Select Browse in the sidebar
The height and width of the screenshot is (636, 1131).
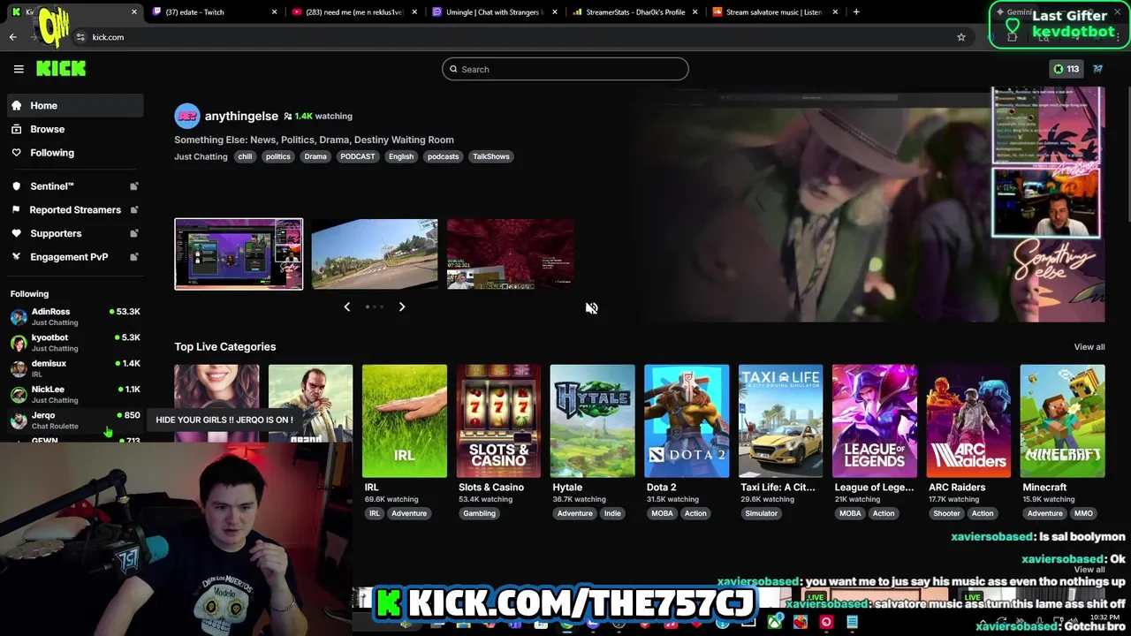click(75, 129)
